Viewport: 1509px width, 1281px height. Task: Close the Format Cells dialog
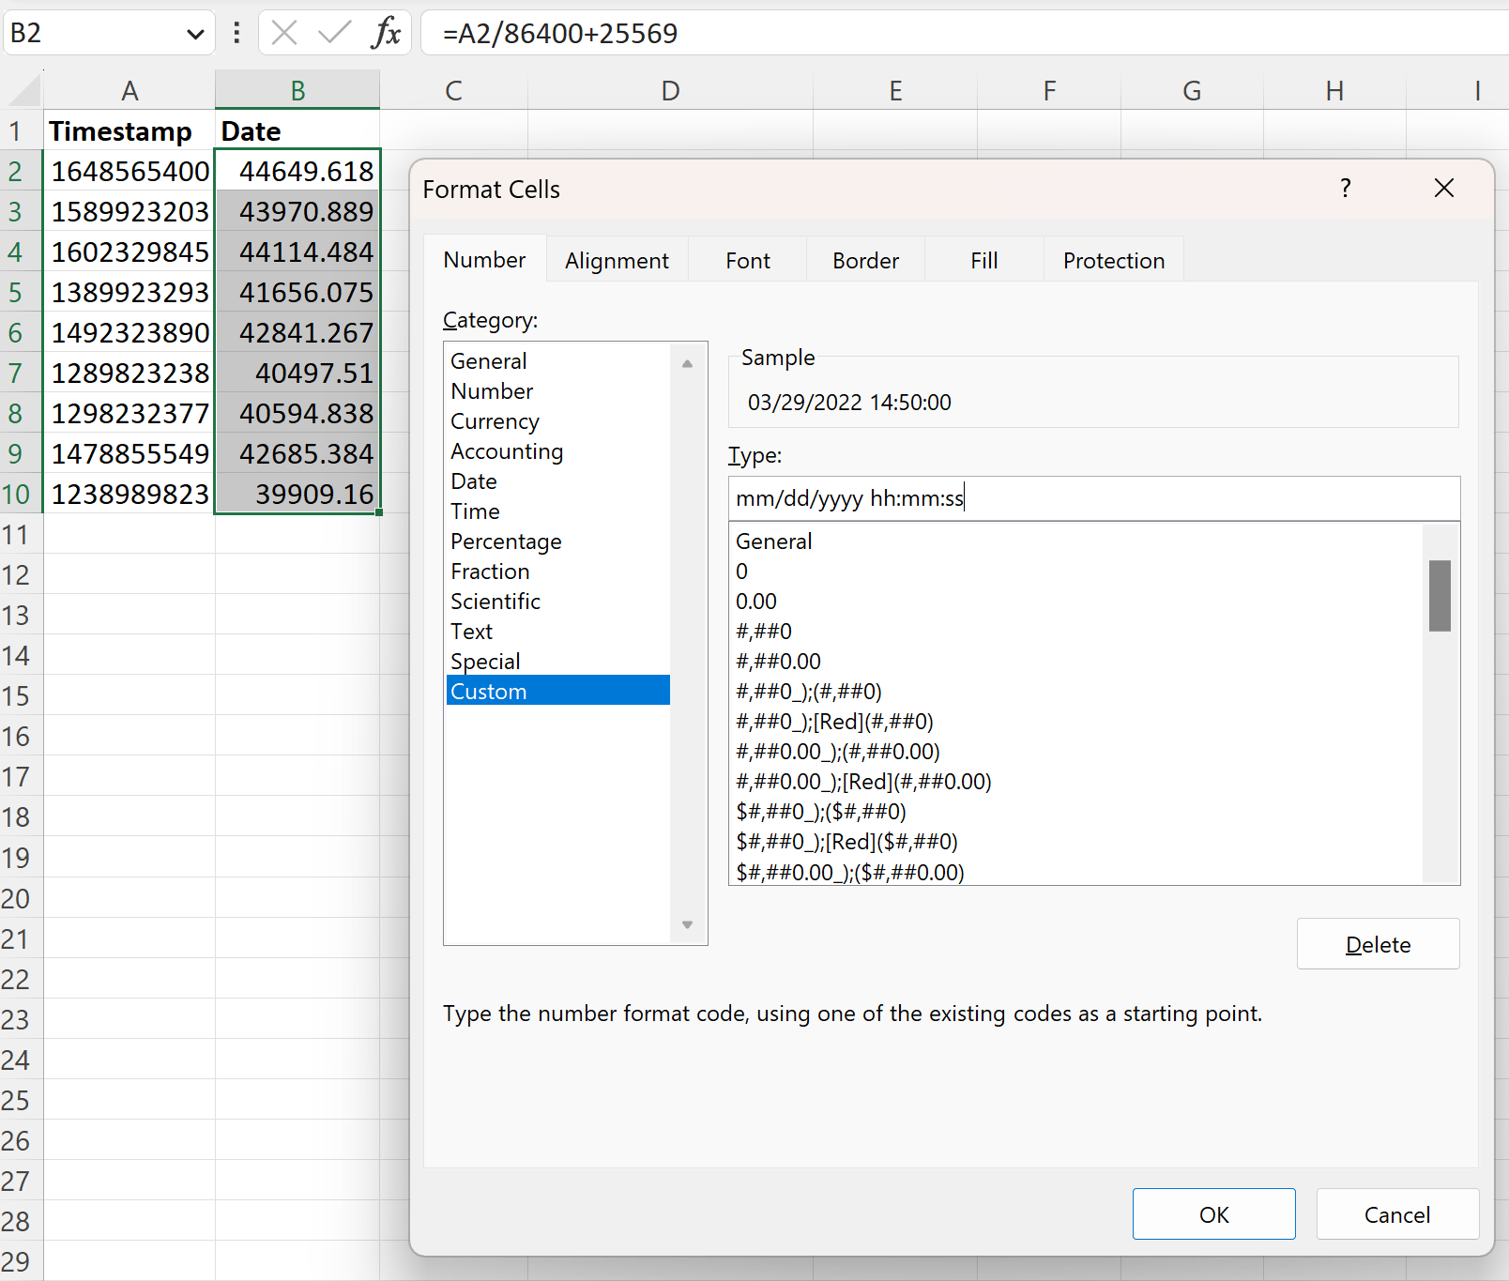[1444, 189]
